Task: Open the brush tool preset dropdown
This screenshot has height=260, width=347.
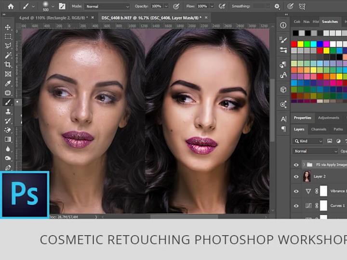Action: [x=33, y=6]
